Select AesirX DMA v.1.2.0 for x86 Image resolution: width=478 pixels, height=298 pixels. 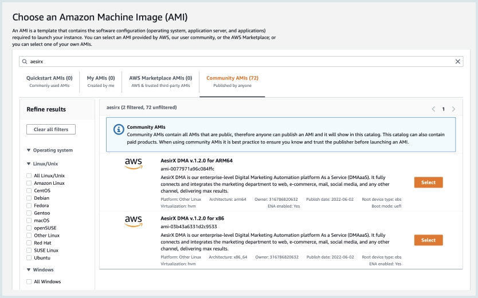[428, 240]
